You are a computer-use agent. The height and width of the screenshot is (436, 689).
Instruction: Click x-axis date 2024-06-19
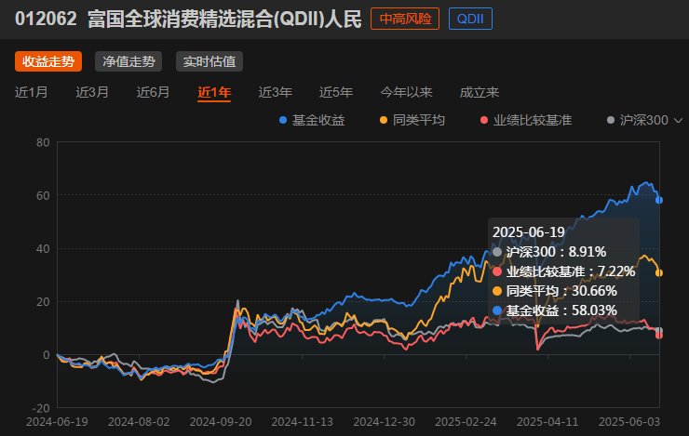pyautogui.click(x=57, y=422)
